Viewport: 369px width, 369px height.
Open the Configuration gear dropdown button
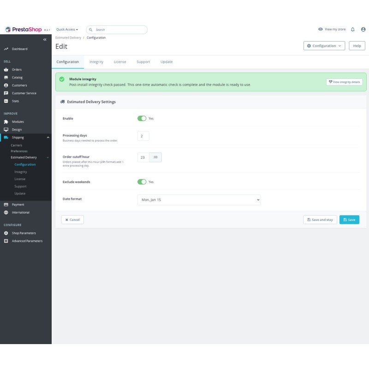(x=324, y=46)
